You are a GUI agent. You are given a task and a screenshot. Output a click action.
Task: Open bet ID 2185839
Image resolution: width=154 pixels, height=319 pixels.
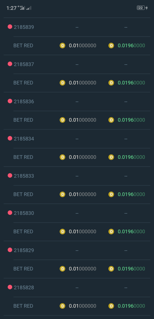click(24, 27)
